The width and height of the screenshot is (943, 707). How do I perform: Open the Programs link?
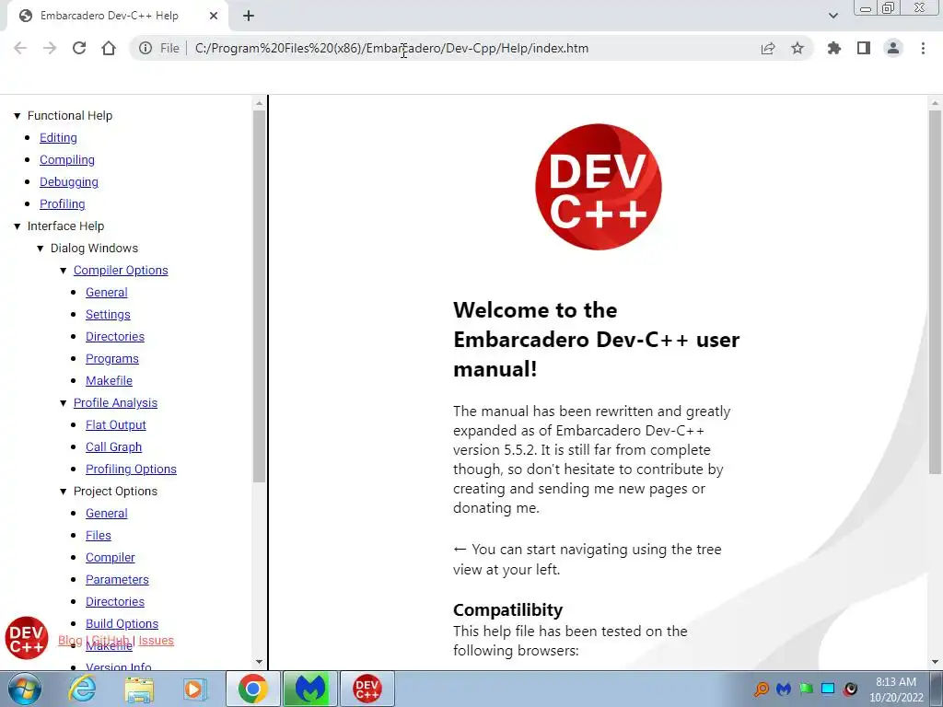point(111,359)
